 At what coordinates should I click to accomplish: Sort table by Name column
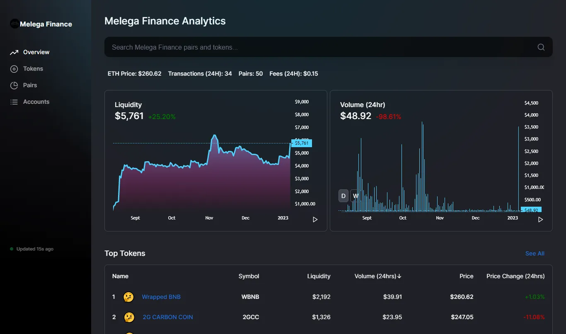[120, 276]
